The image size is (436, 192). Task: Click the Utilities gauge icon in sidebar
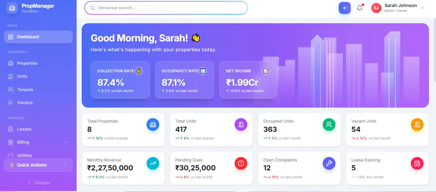11,156
